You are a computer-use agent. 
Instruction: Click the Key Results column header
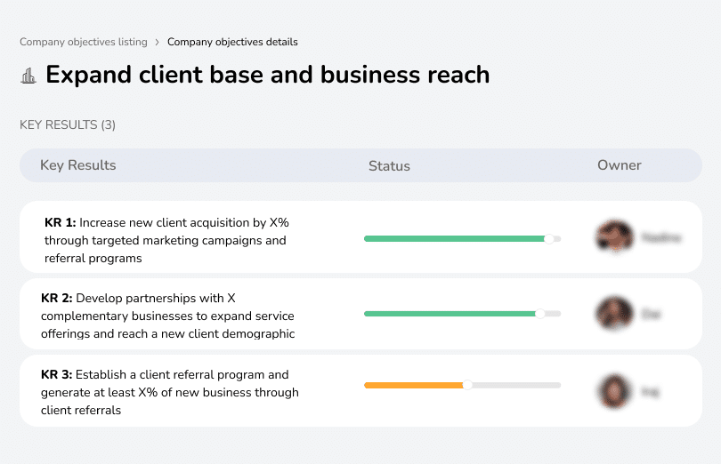[x=78, y=165]
